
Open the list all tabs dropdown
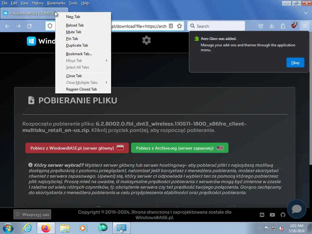pos(306,13)
